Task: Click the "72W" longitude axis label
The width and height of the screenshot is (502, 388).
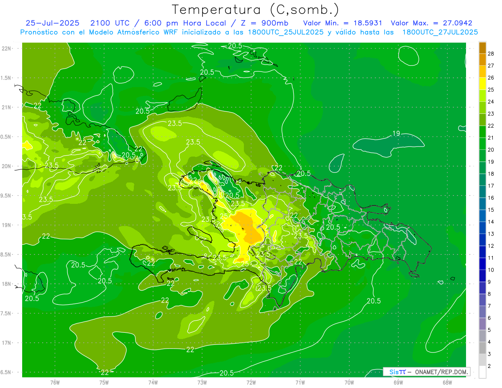Action: (251, 382)
